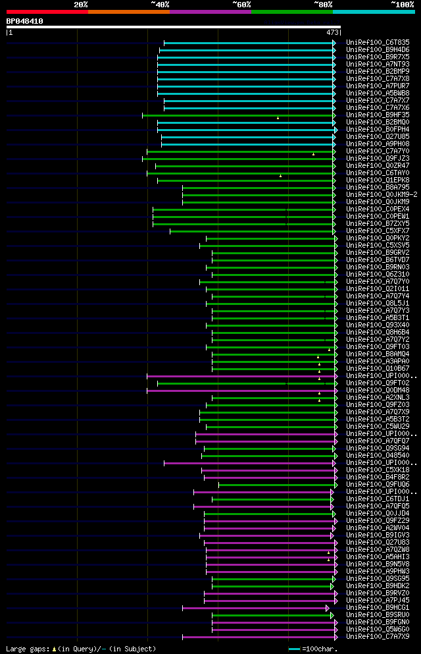The height and width of the screenshot is (654, 421).
Task: Click the purple ~60% identity legend segment
Action: point(210,12)
